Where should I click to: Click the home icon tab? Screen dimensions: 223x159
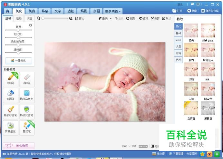[x=8, y=11]
